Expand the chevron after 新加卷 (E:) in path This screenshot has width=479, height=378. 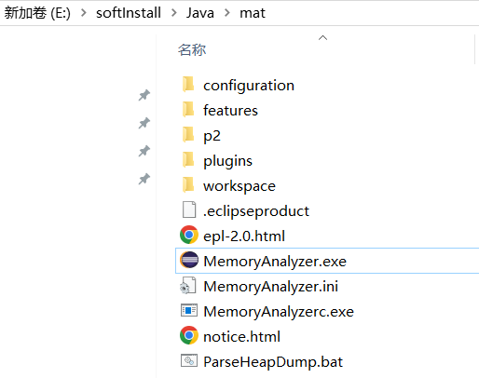pyautogui.click(x=83, y=13)
